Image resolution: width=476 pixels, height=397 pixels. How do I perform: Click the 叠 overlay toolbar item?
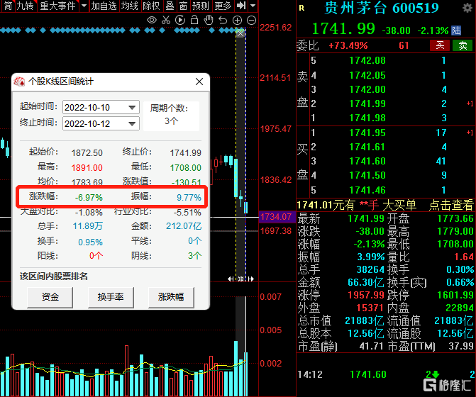pos(170,6)
